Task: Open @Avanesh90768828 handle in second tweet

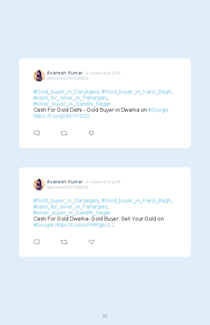Action: [67, 187]
